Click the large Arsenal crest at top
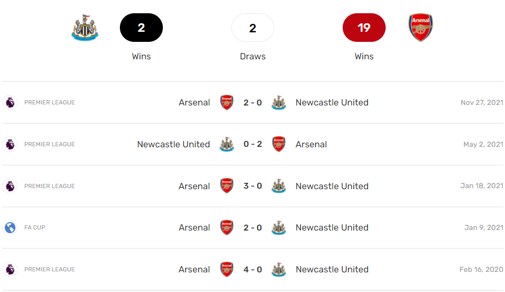505x292 pixels. (421, 28)
